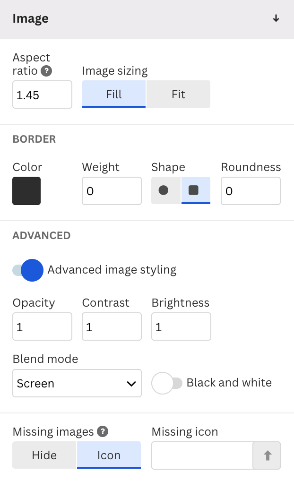Click the Contrast value field
This screenshot has height=481, width=294.
tap(112, 326)
